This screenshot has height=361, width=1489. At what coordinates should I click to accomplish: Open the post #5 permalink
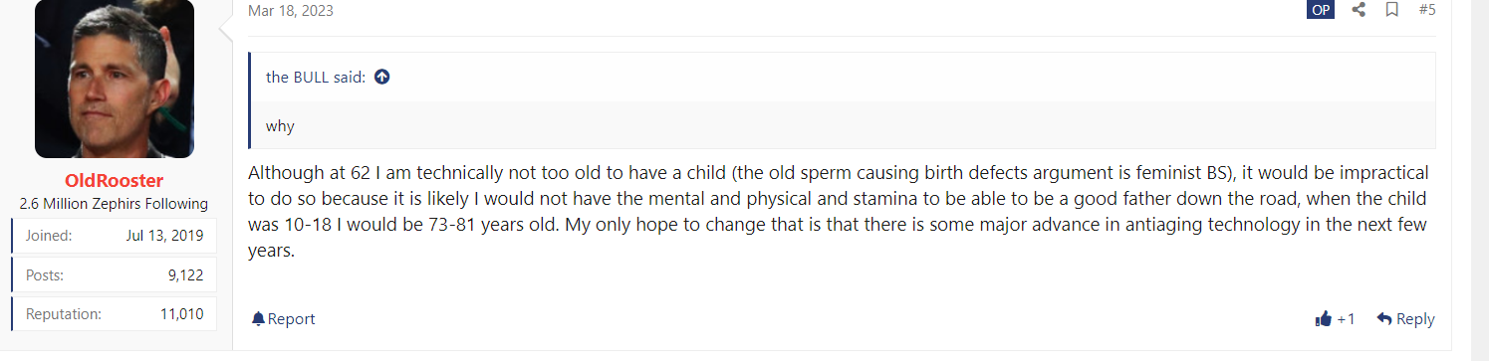[x=1426, y=10]
